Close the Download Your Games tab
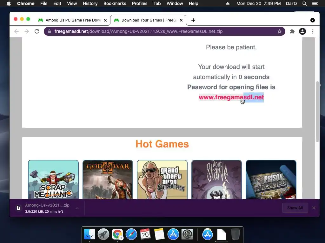Viewport: 325px width, 243px height. (x=181, y=20)
